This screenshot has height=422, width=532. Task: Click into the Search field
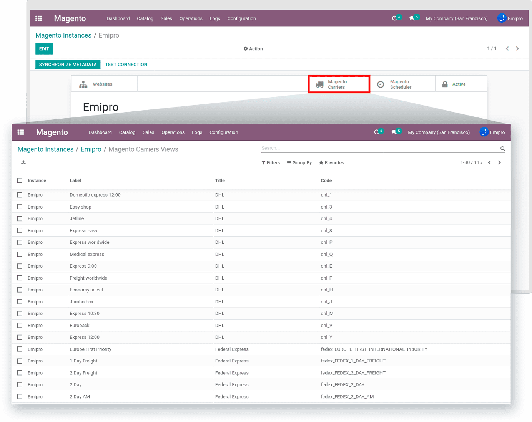pos(379,148)
